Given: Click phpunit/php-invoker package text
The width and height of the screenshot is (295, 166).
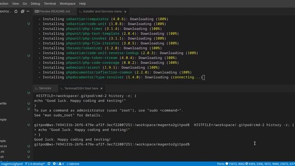Looking at the screenshot, I should [86, 38].
